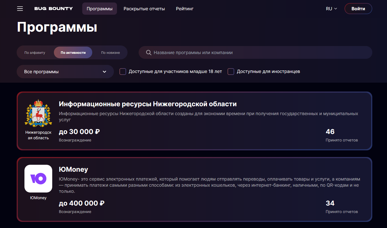Open the ЮMoney program title link

73,169
